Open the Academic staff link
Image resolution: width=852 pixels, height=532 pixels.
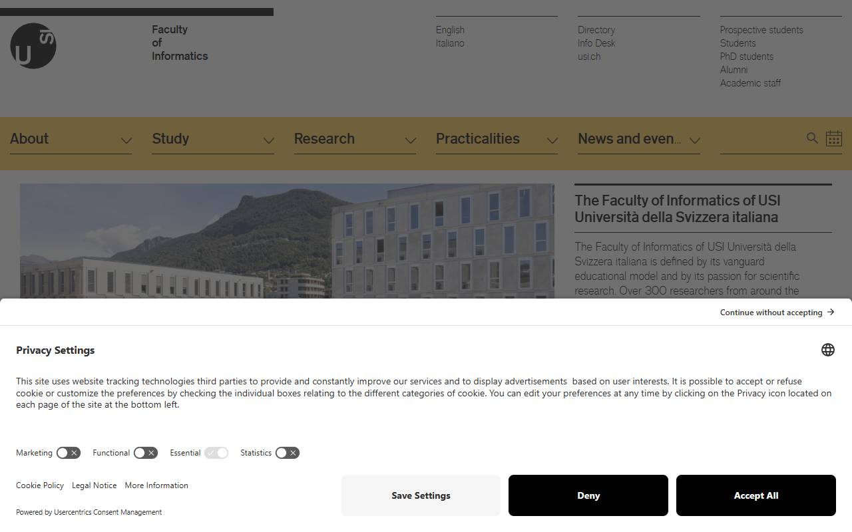[750, 83]
